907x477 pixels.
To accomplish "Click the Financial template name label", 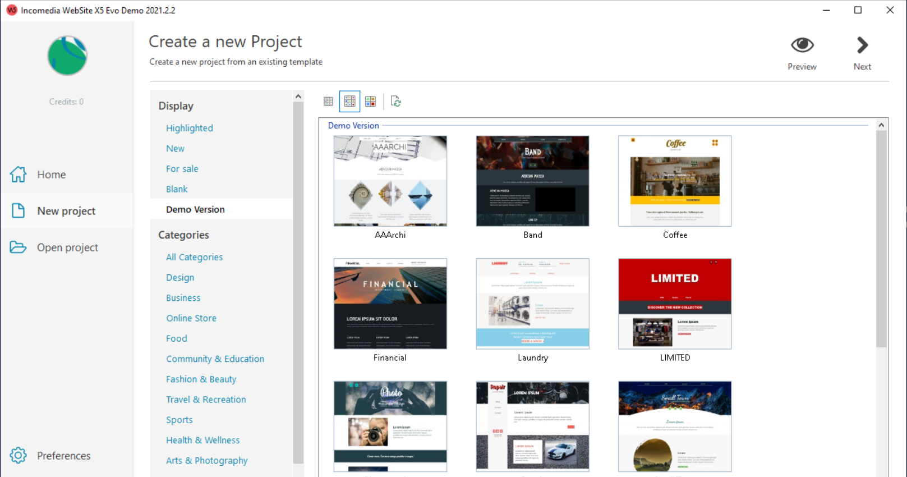I will point(390,357).
